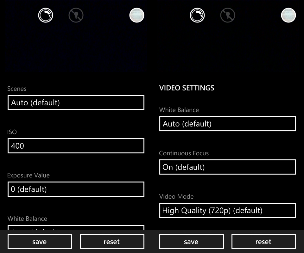Tap the camera lens icon above photo settings
Image resolution: width=304 pixels, height=253 pixels.
pos(46,15)
